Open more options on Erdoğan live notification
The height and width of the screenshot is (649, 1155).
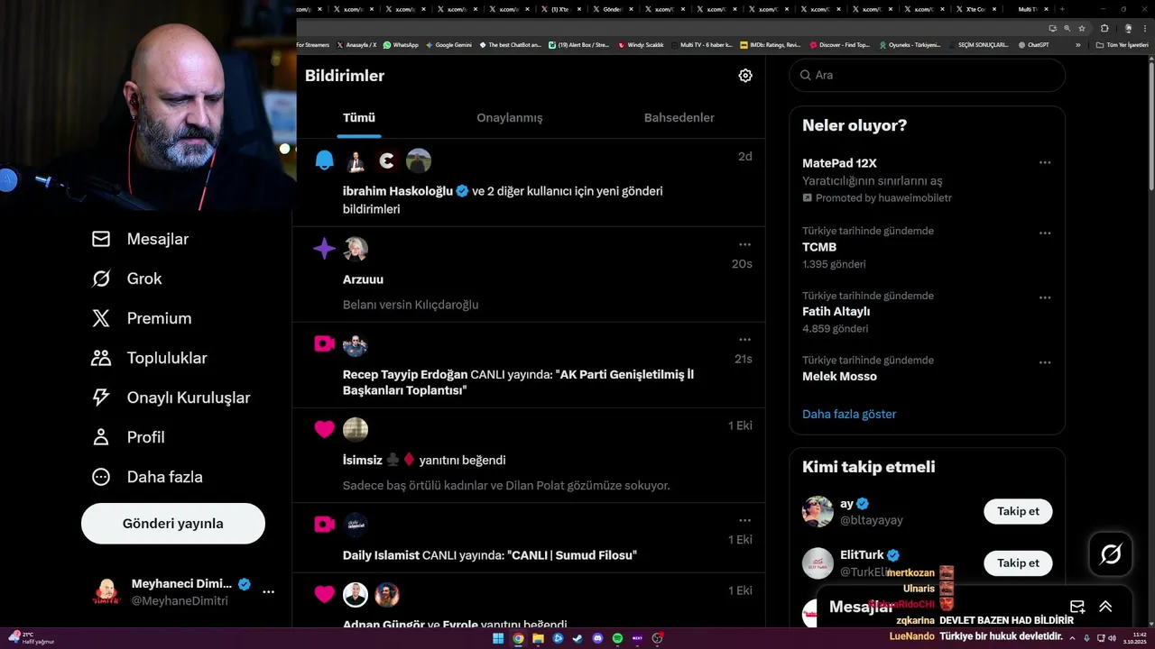click(x=744, y=340)
